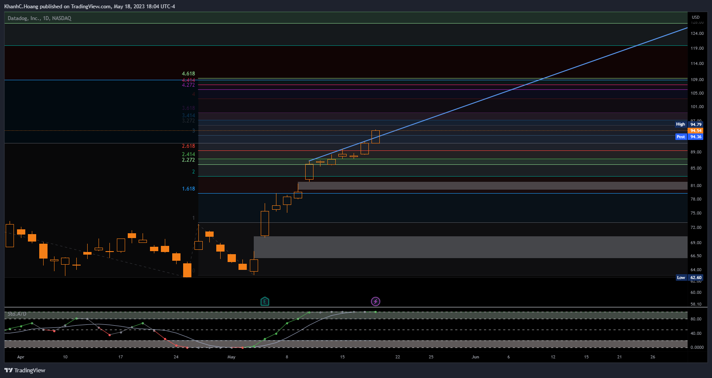Click the 62.60 low price value
This screenshot has width=712, height=378.
pos(696,277)
